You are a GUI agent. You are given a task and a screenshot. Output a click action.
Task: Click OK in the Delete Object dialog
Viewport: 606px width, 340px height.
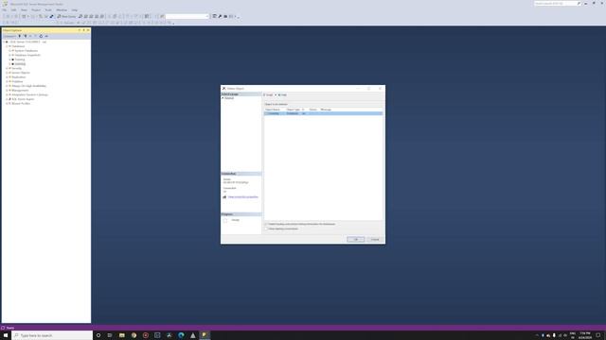(x=356, y=239)
